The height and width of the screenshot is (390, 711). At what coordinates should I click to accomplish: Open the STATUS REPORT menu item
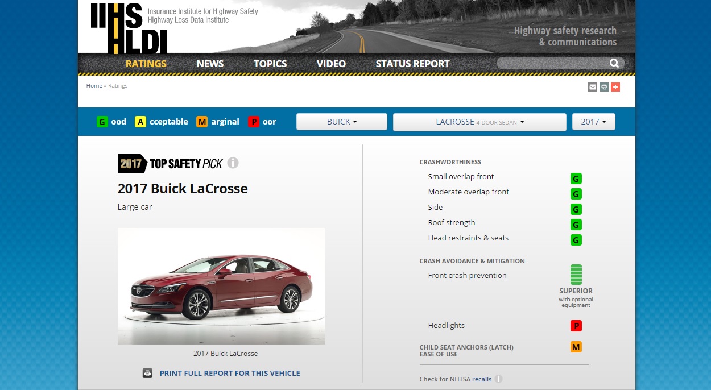(x=412, y=64)
